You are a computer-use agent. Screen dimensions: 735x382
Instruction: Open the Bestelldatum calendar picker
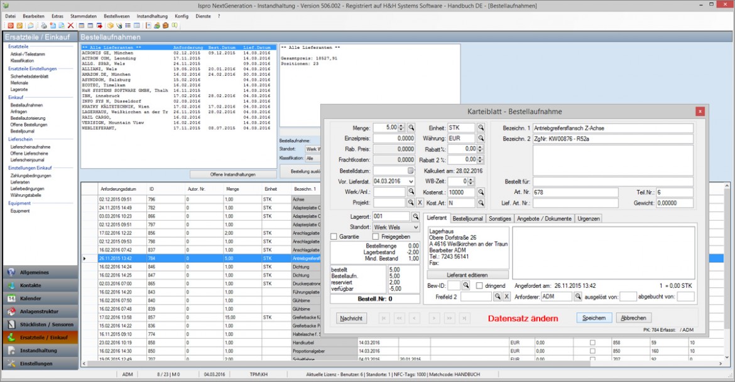tap(410, 171)
